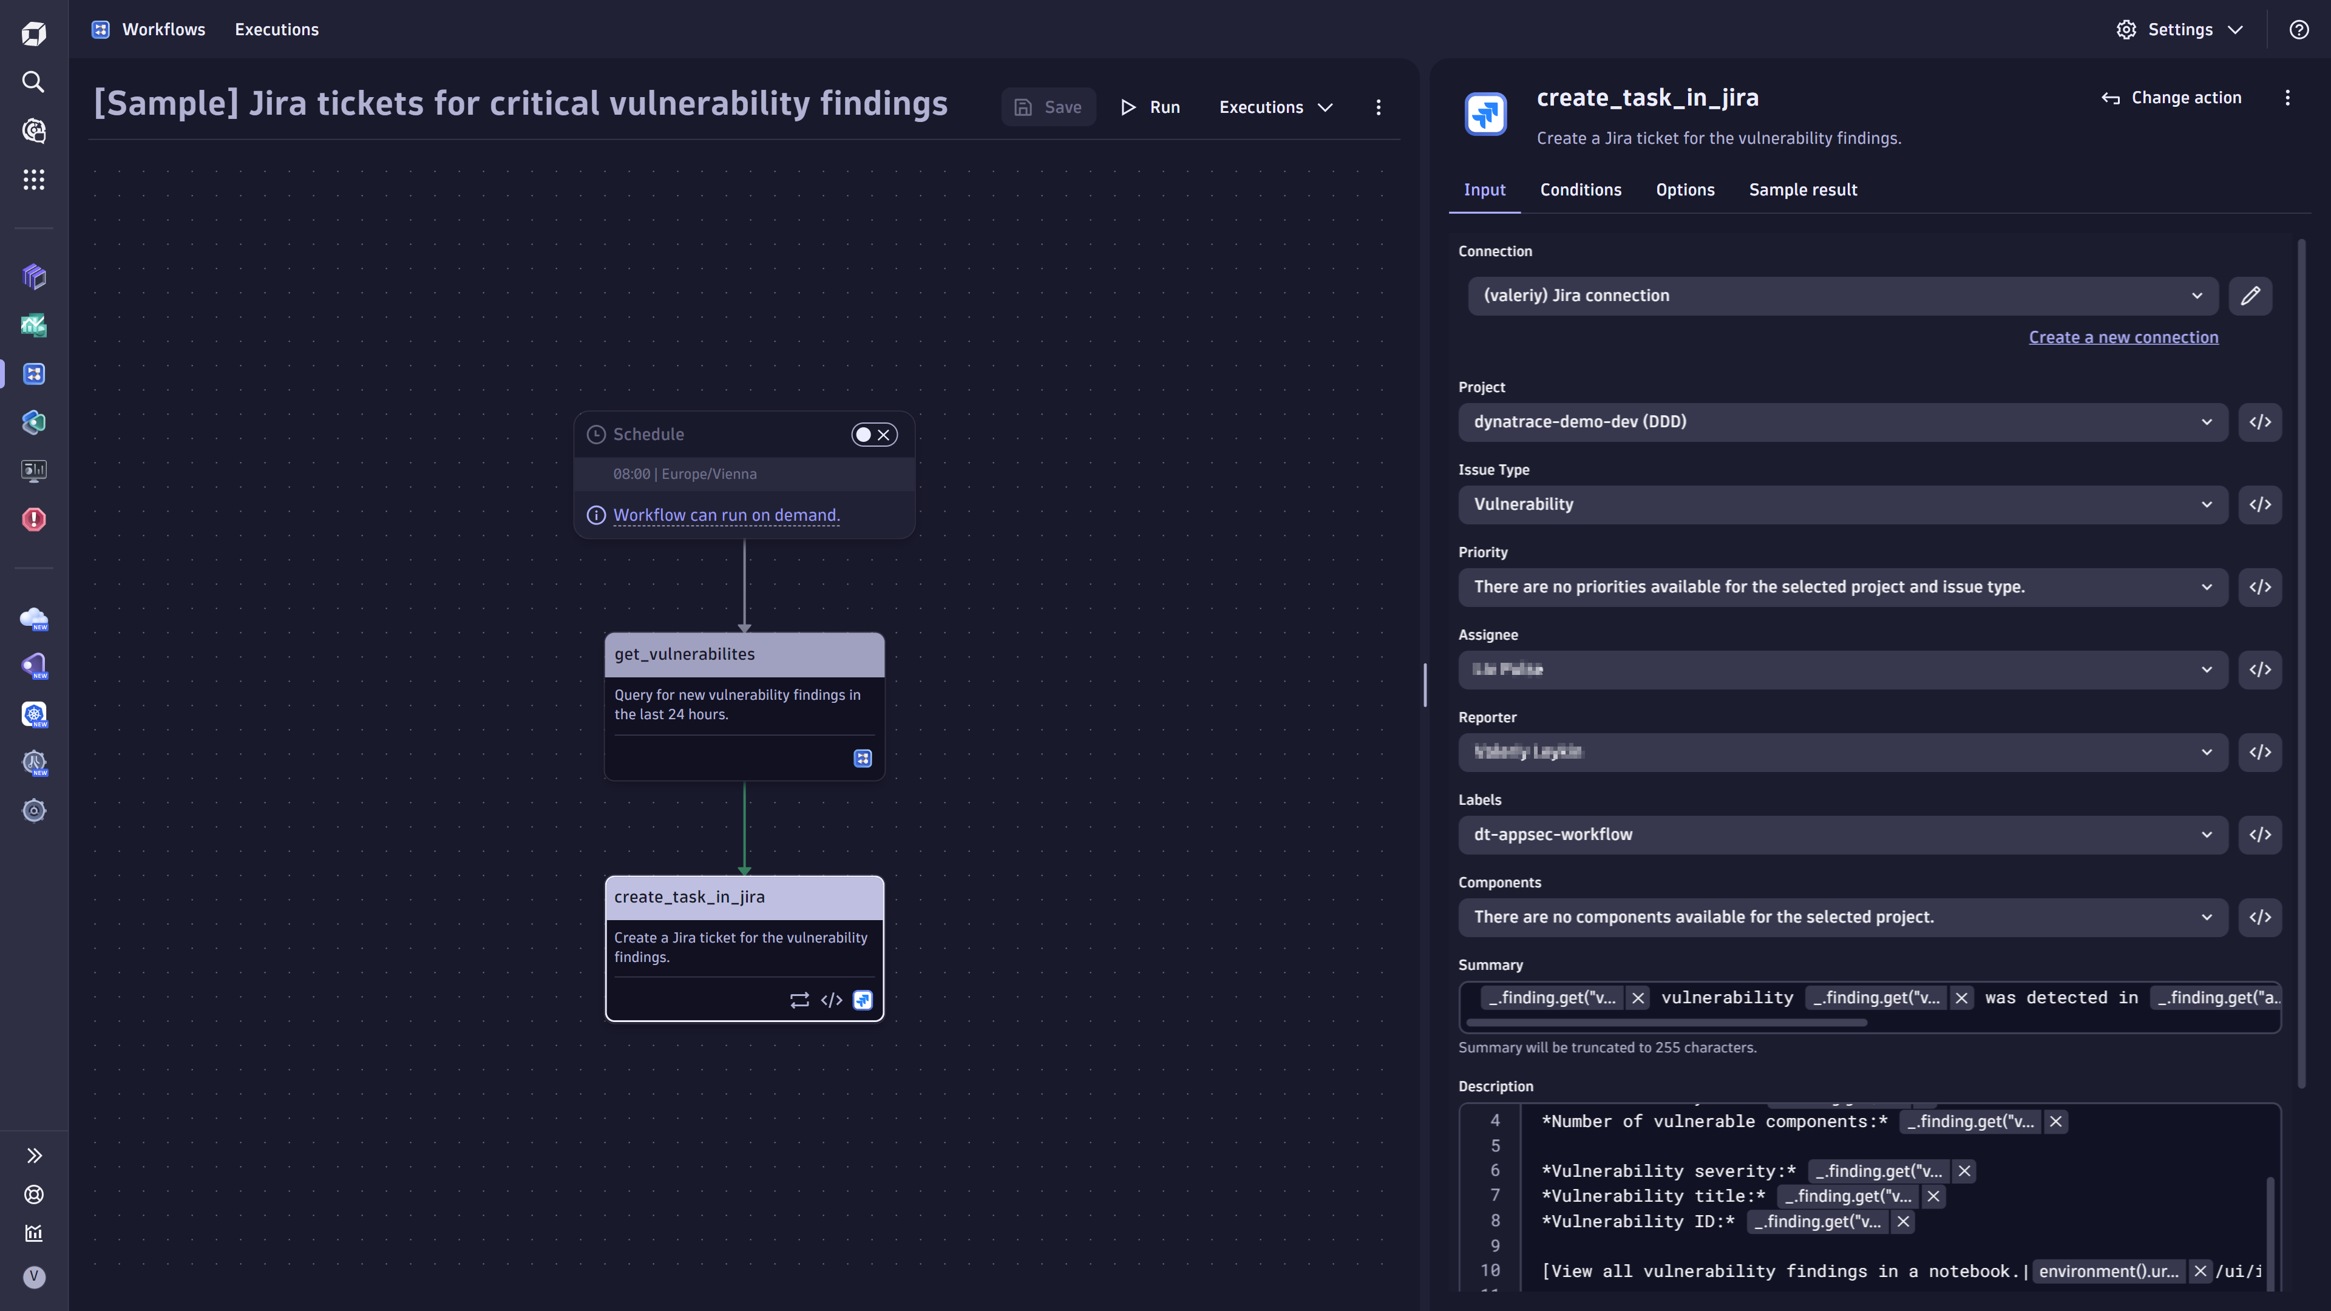Click Workflow can run on demand link
2331x1311 pixels.
[727, 516]
